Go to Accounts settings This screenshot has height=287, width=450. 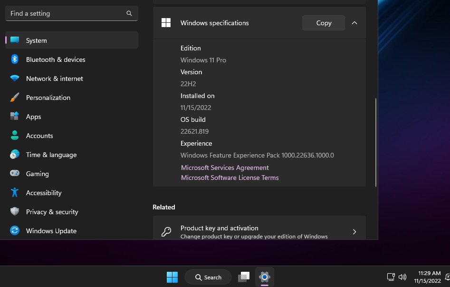(39, 136)
